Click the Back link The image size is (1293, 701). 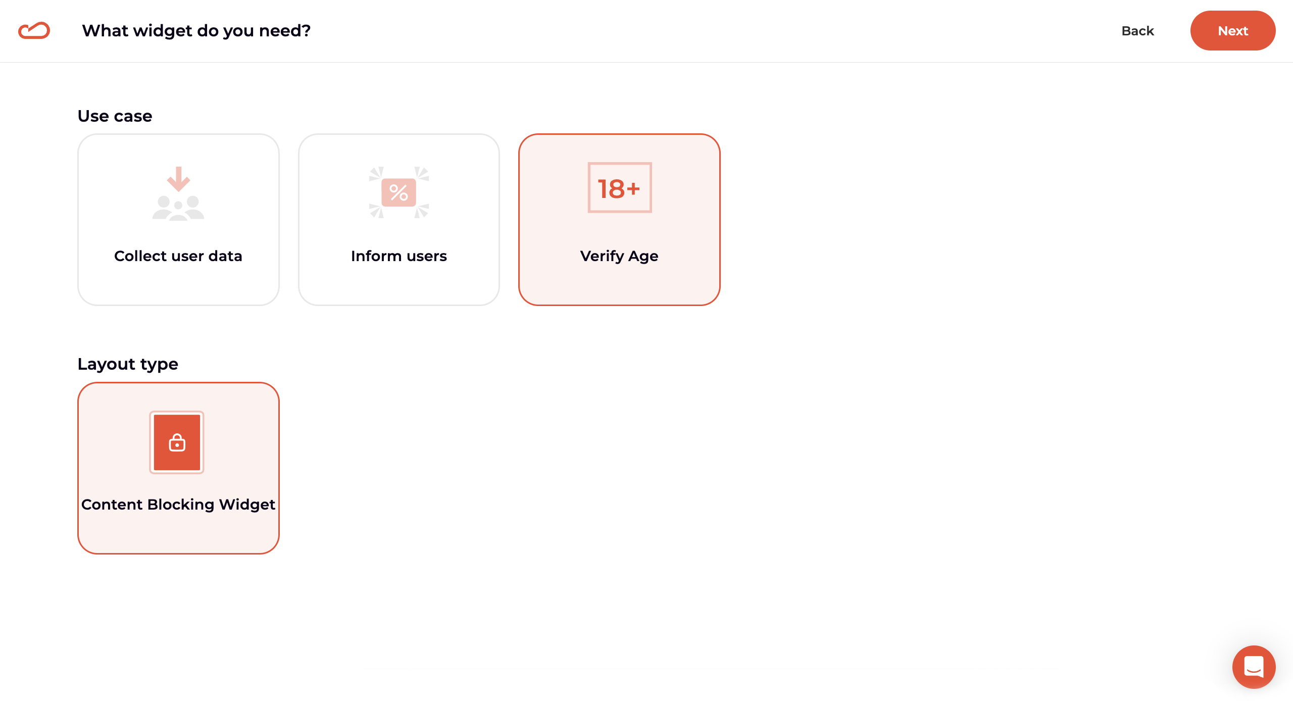[x=1137, y=31]
